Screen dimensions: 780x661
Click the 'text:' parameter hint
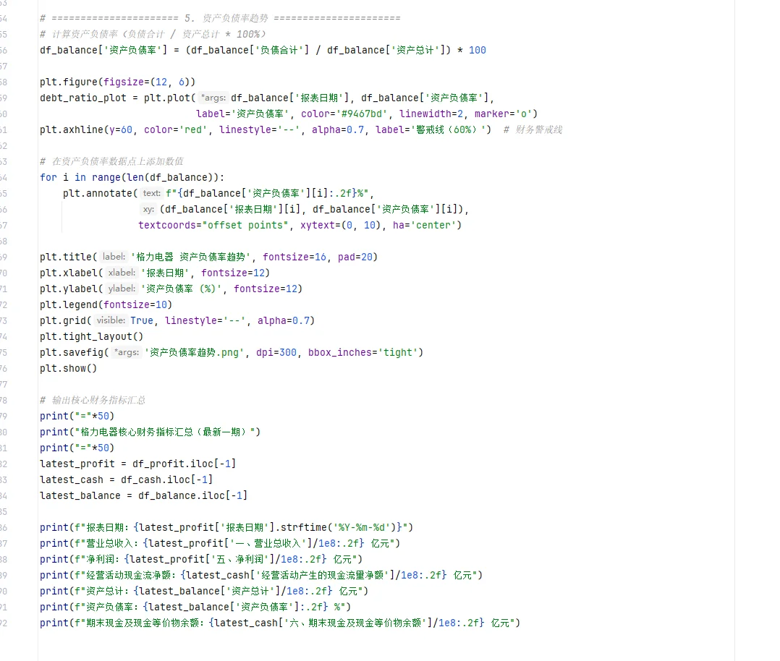click(151, 194)
